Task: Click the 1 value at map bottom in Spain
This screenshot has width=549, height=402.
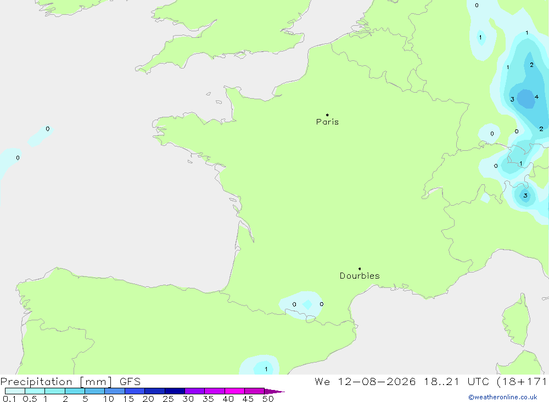Action: (266, 369)
